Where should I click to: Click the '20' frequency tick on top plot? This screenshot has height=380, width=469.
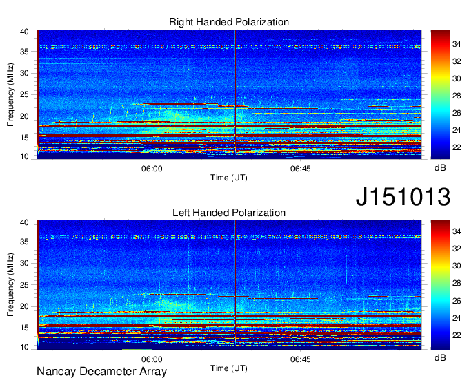[25, 116]
